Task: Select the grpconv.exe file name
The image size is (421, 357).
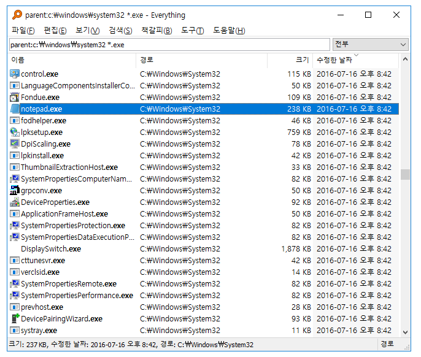Action: click(41, 191)
